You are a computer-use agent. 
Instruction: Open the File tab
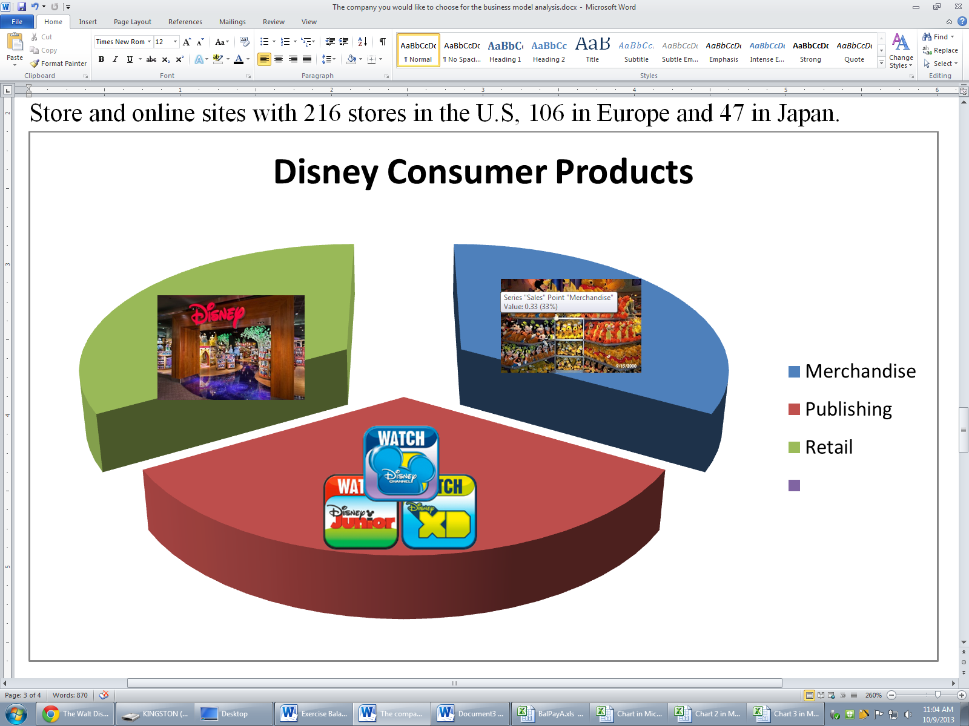point(17,22)
